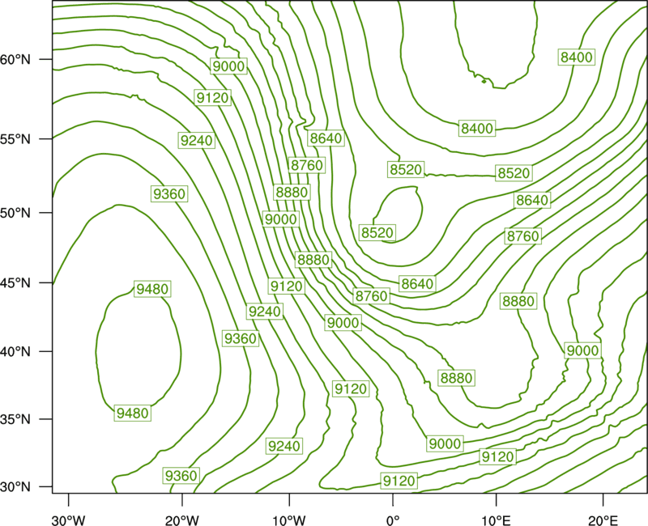The image size is (648, 526).
Task: Select the 20°W longitude axis label
Action: click(x=182, y=520)
